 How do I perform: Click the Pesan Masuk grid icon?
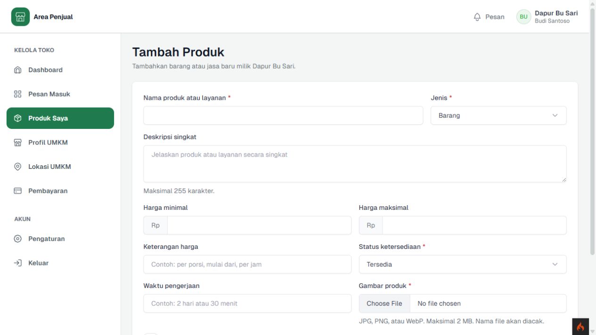pyautogui.click(x=18, y=94)
